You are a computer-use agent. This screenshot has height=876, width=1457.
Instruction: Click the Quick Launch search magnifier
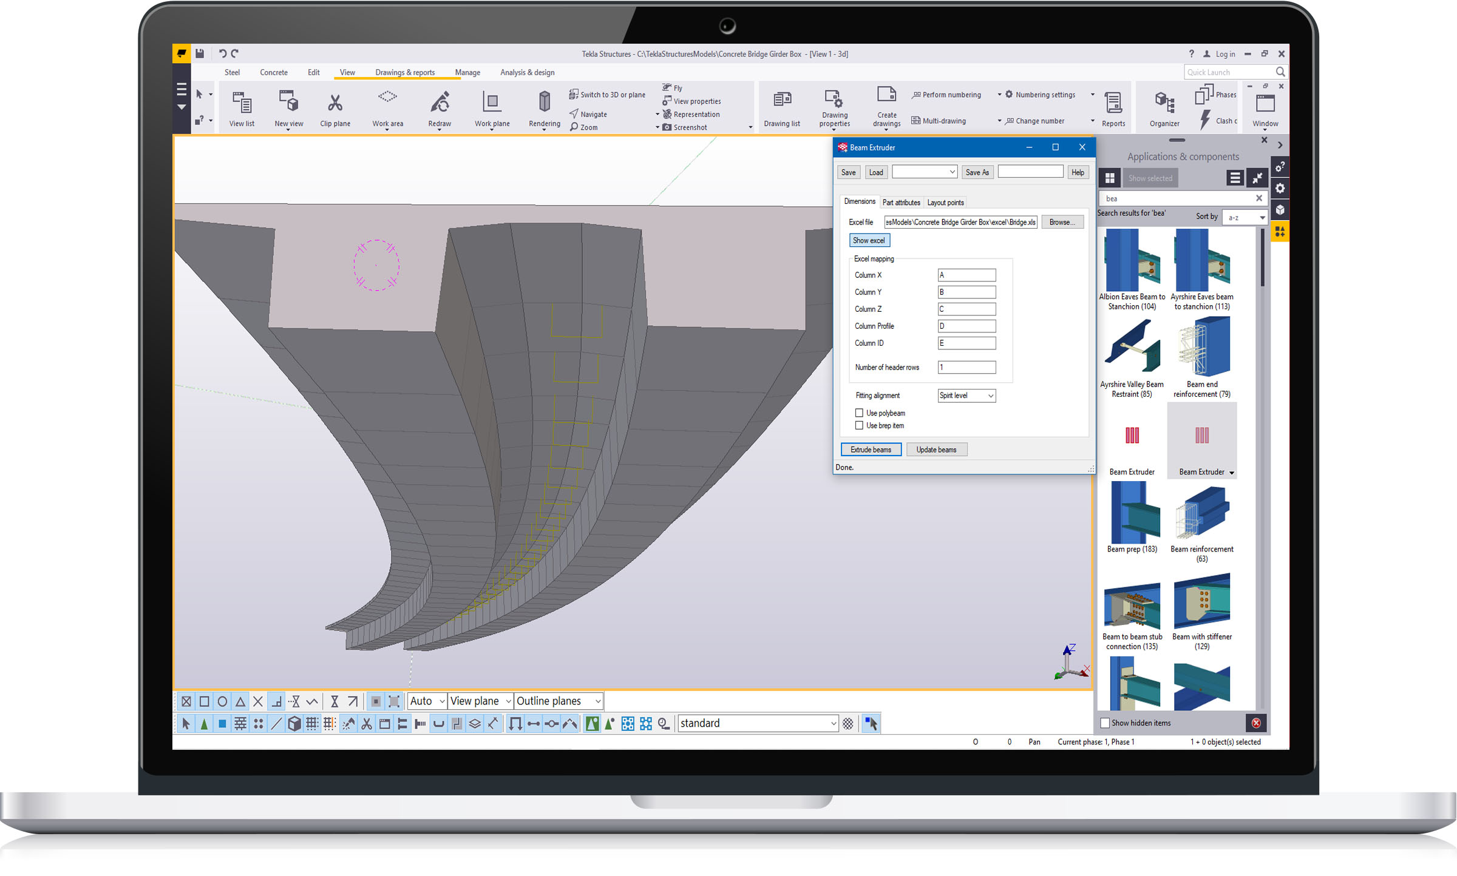[1280, 72]
